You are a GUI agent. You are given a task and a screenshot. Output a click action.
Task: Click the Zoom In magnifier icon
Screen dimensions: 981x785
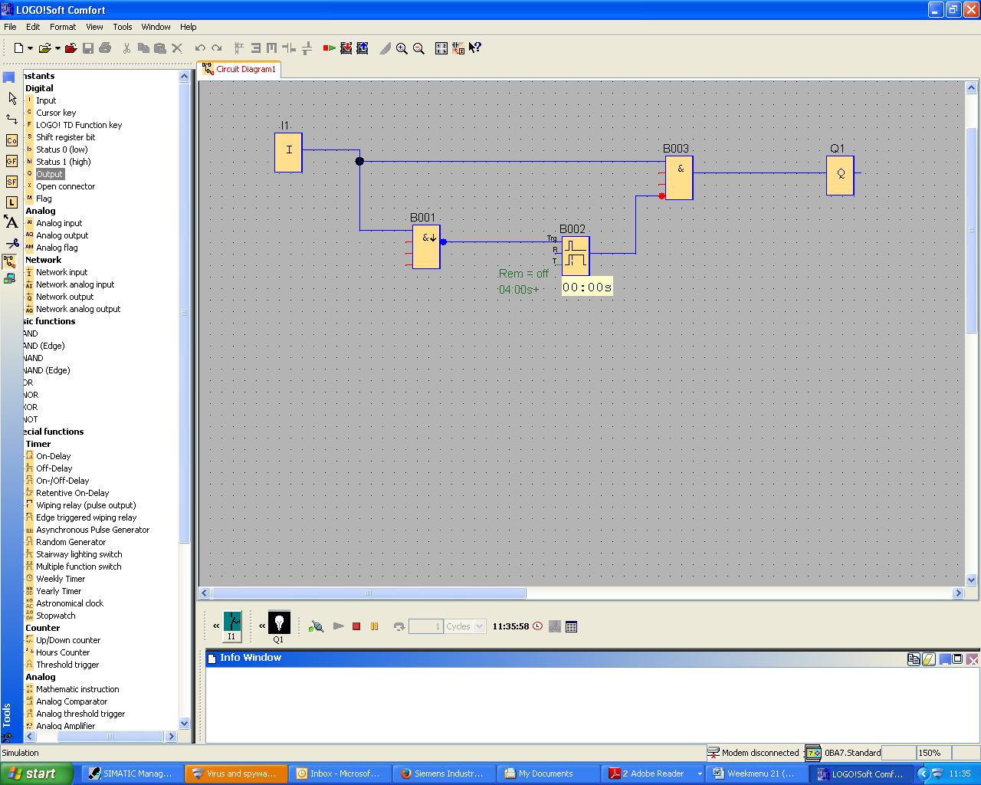402,48
